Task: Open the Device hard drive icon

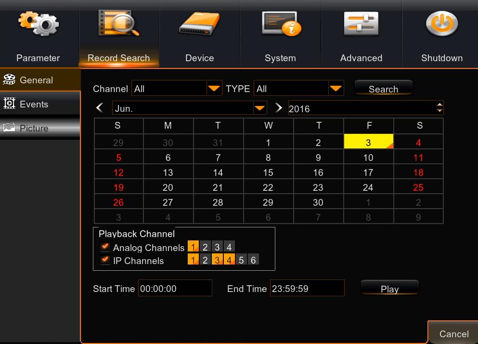Action: click(x=199, y=24)
